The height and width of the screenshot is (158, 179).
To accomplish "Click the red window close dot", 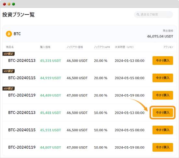I will (x=5, y=4).
